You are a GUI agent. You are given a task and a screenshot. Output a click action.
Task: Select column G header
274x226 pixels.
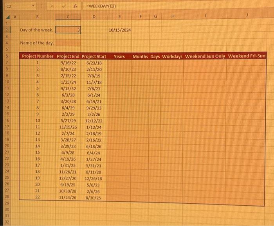[x=155, y=16]
